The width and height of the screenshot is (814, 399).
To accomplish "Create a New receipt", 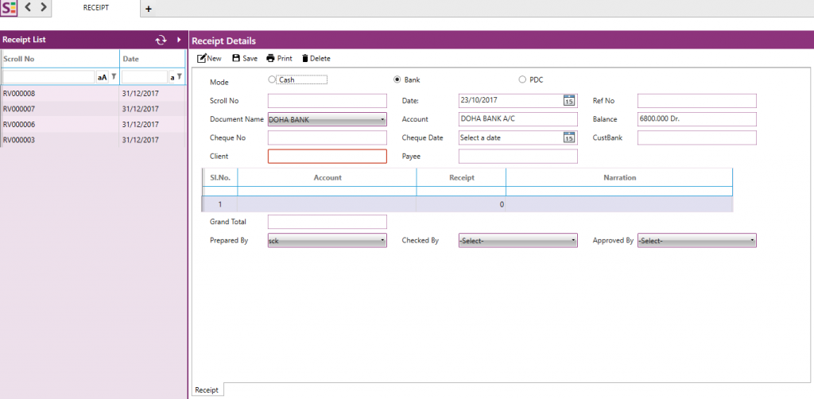I will click(209, 59).
